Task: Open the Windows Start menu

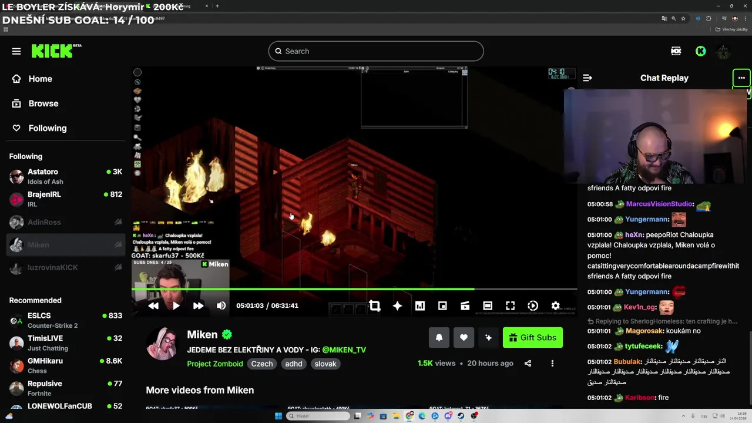Action: coord(278,416)
